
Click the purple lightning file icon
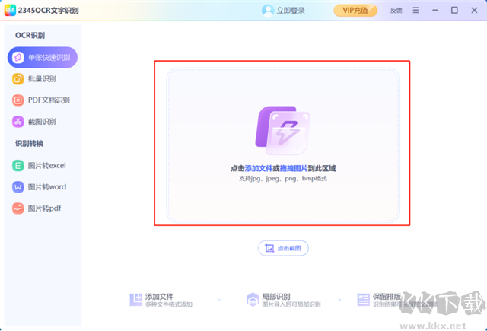coord(282,130)
